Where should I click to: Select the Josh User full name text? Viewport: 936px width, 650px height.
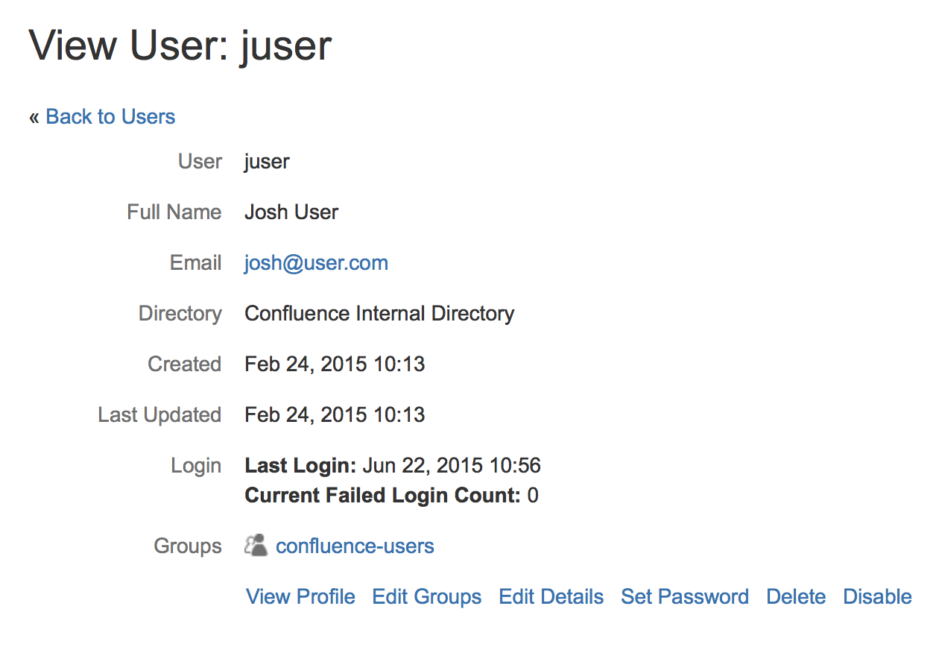coord(291,212)
